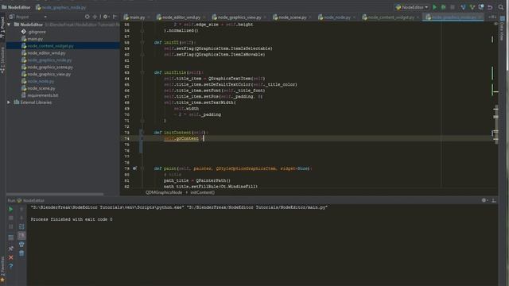Show hidden editor tabs list dropdown

pyautogui.click(x=492, y=17)
